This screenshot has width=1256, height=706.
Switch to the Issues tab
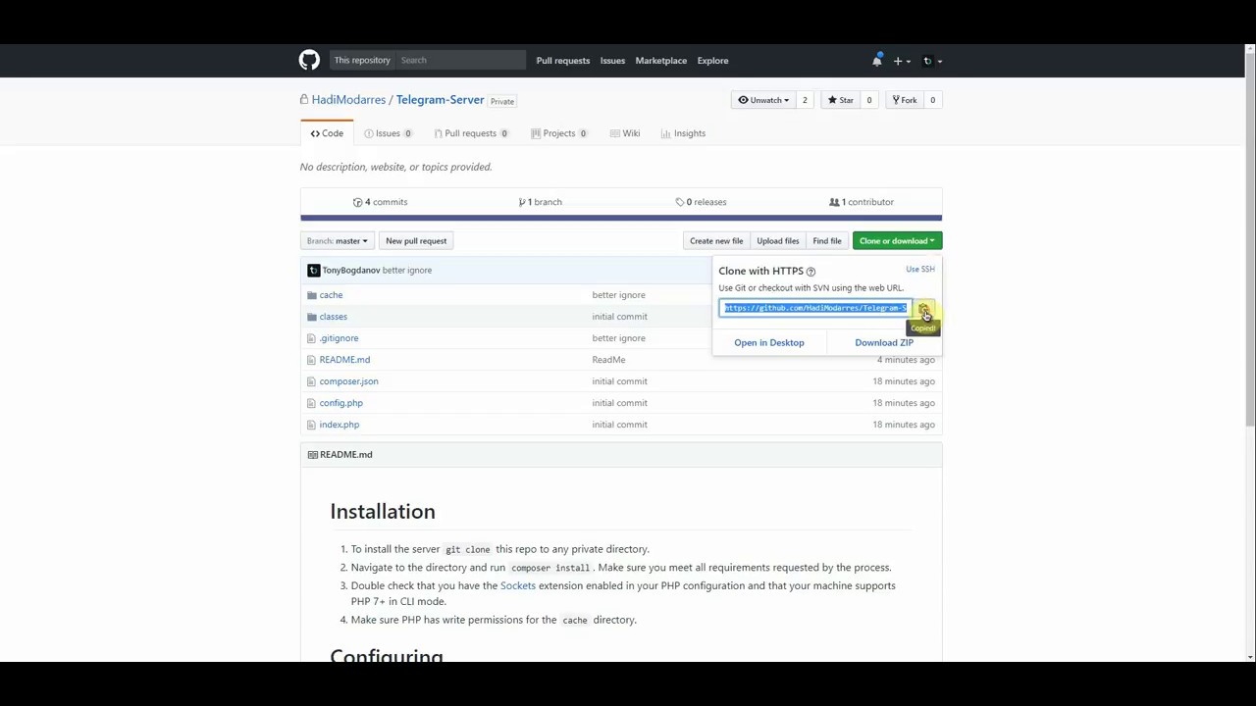[388, 133]
